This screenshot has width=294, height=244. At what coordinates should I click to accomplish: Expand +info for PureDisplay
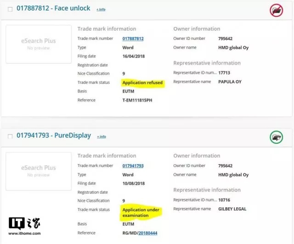coord(102,137)
